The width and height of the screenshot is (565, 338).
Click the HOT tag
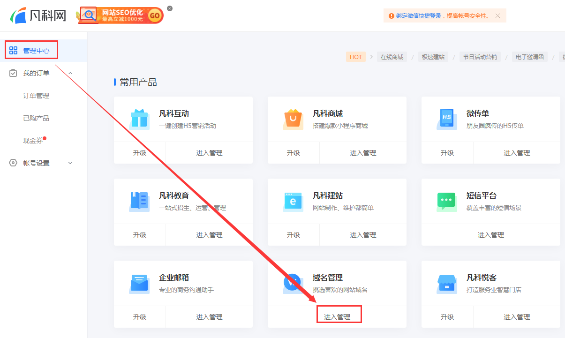(x=356, y=57)
